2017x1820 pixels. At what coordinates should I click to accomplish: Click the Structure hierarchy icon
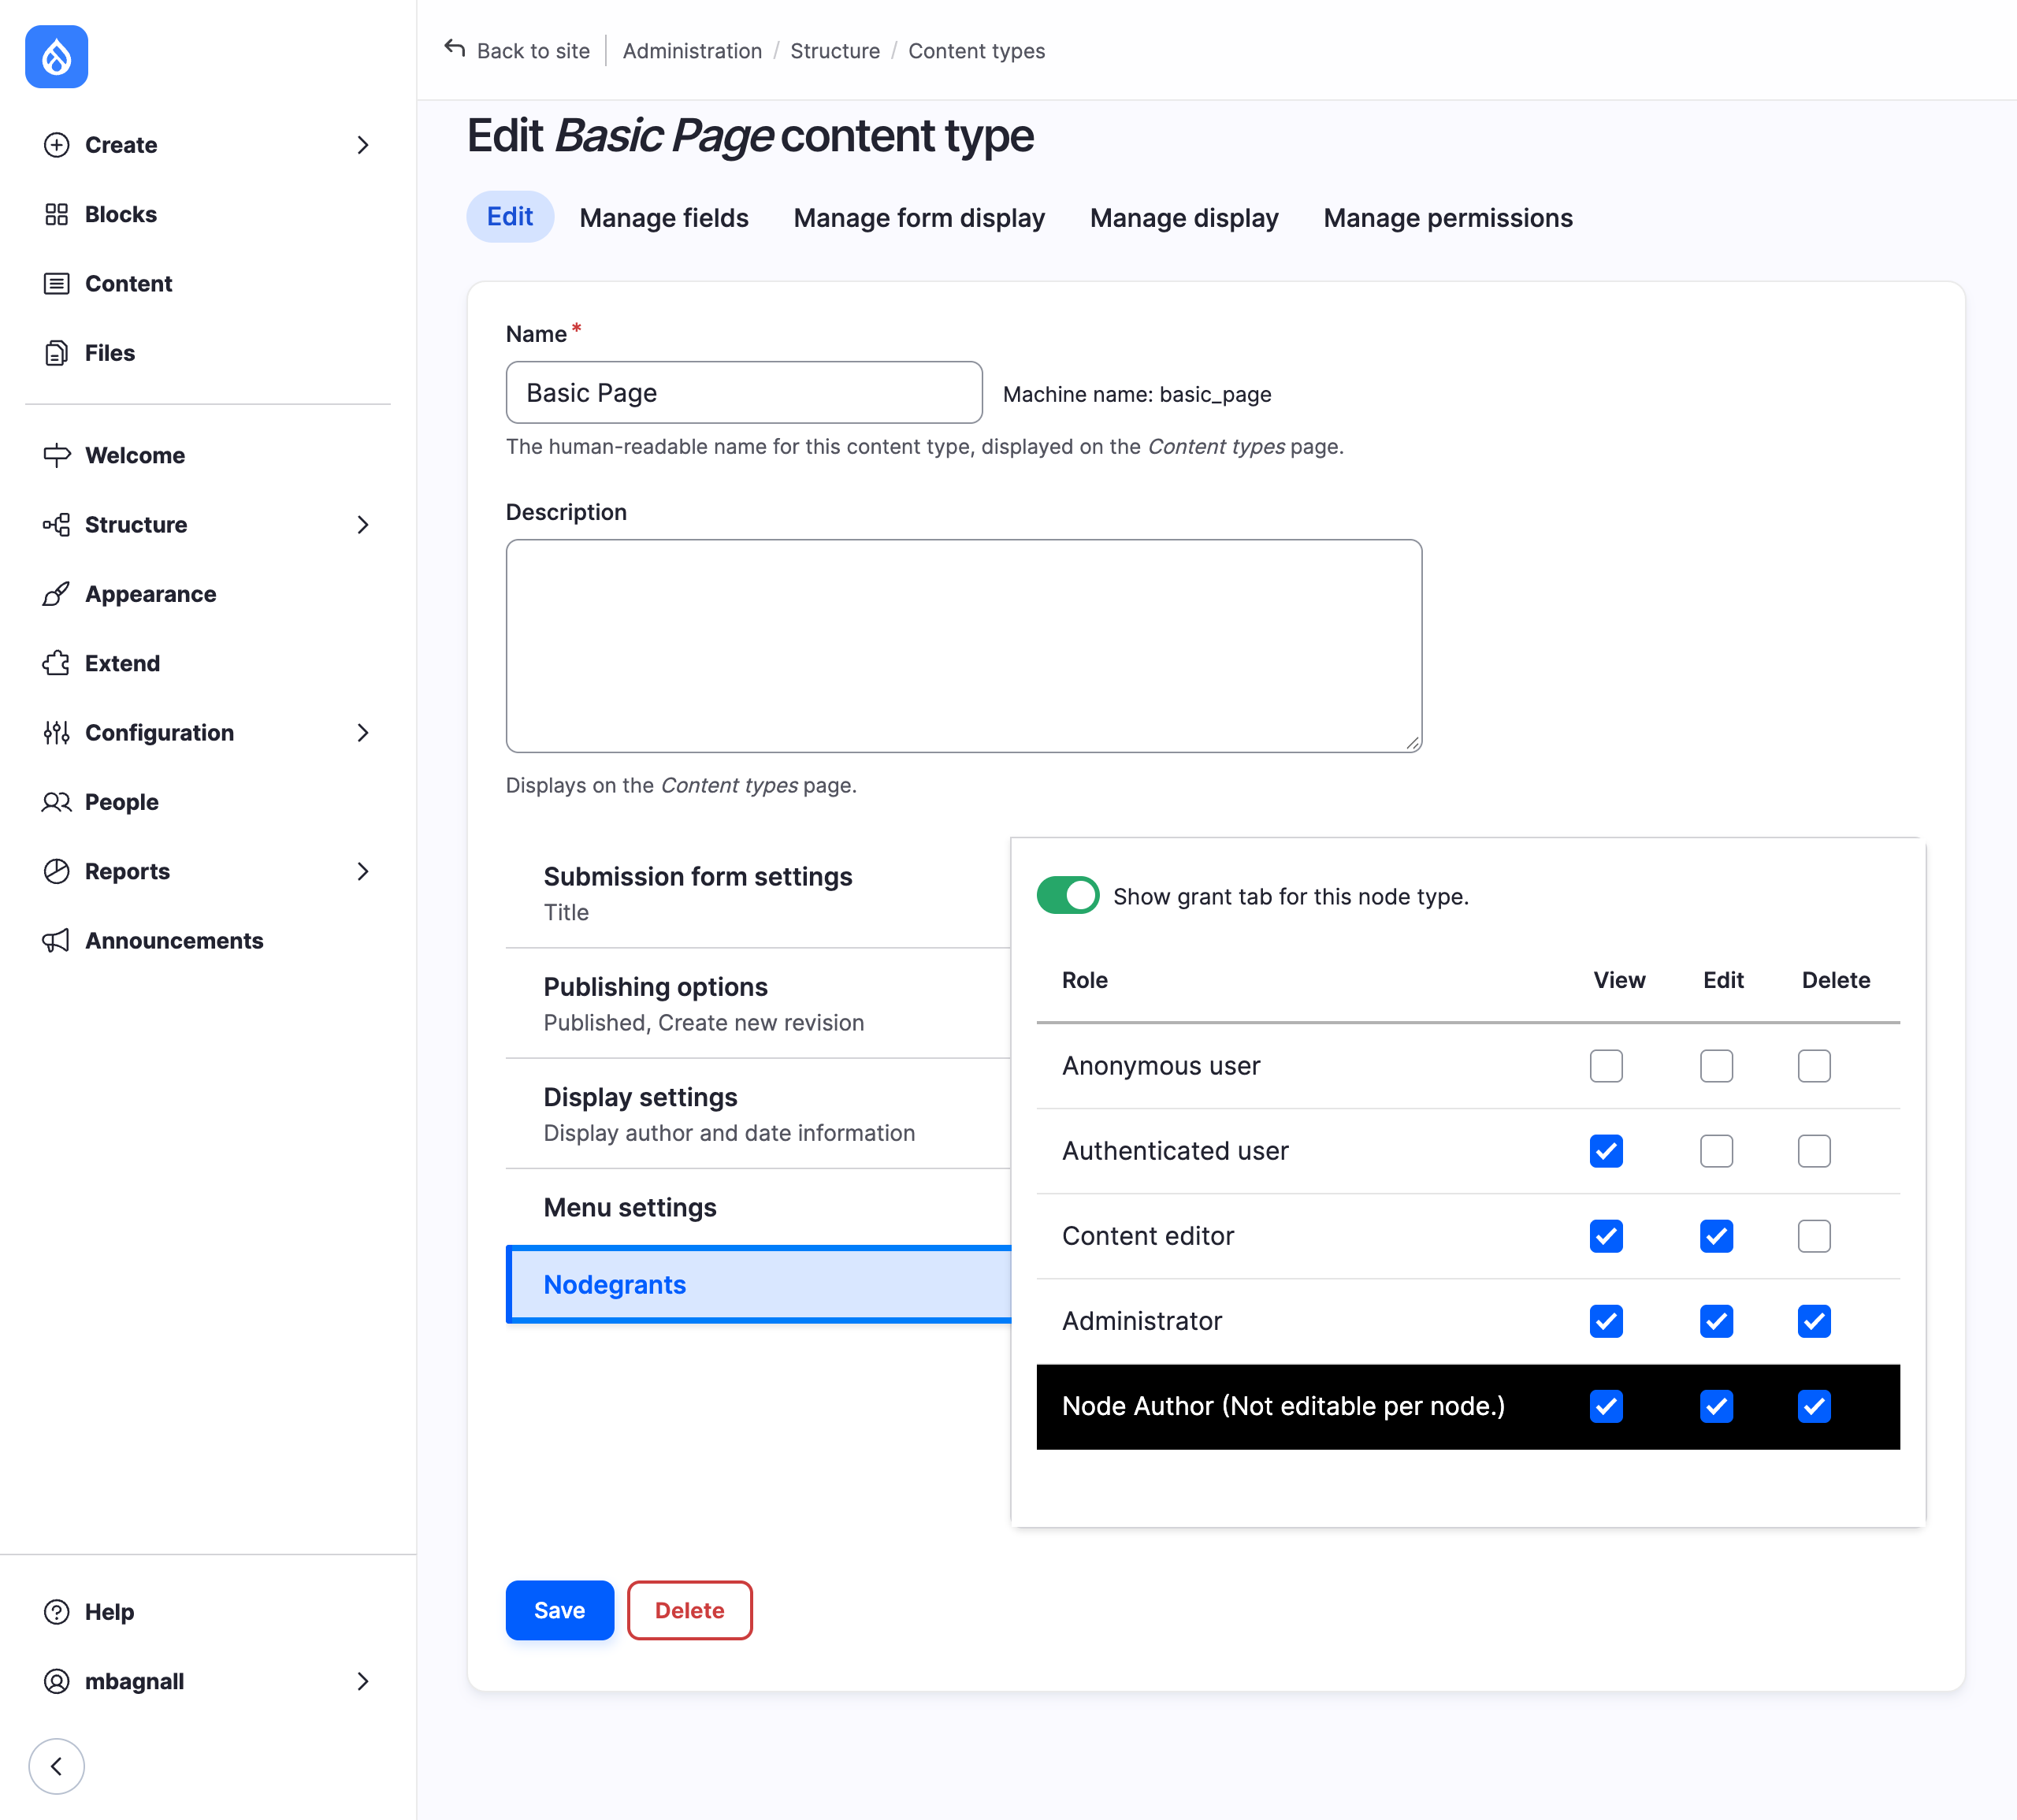tap(57, 525)
